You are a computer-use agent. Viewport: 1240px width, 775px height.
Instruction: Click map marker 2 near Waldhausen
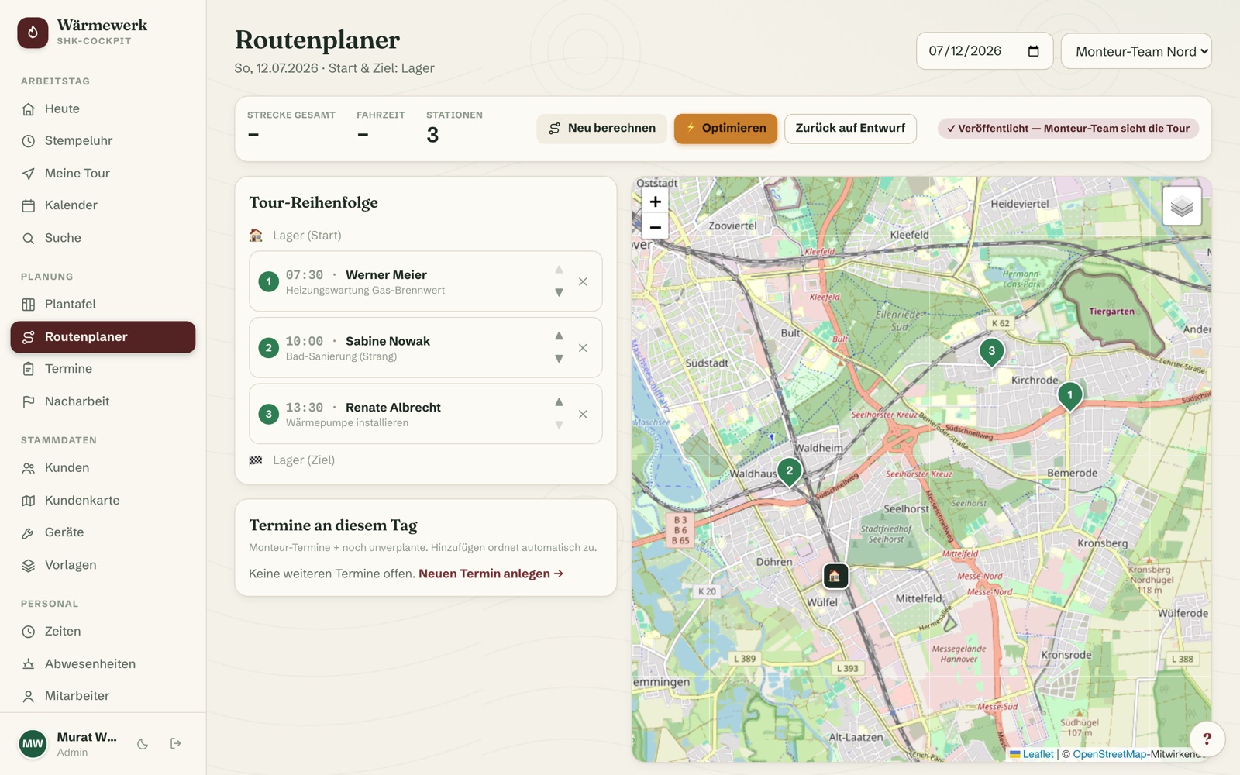coord(789,471)
